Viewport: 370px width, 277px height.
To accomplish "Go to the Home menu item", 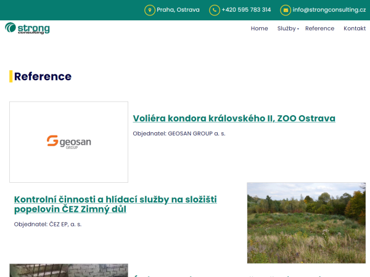I will [259, 28].
